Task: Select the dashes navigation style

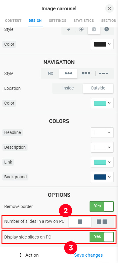Action: click(x=103, y=73)
